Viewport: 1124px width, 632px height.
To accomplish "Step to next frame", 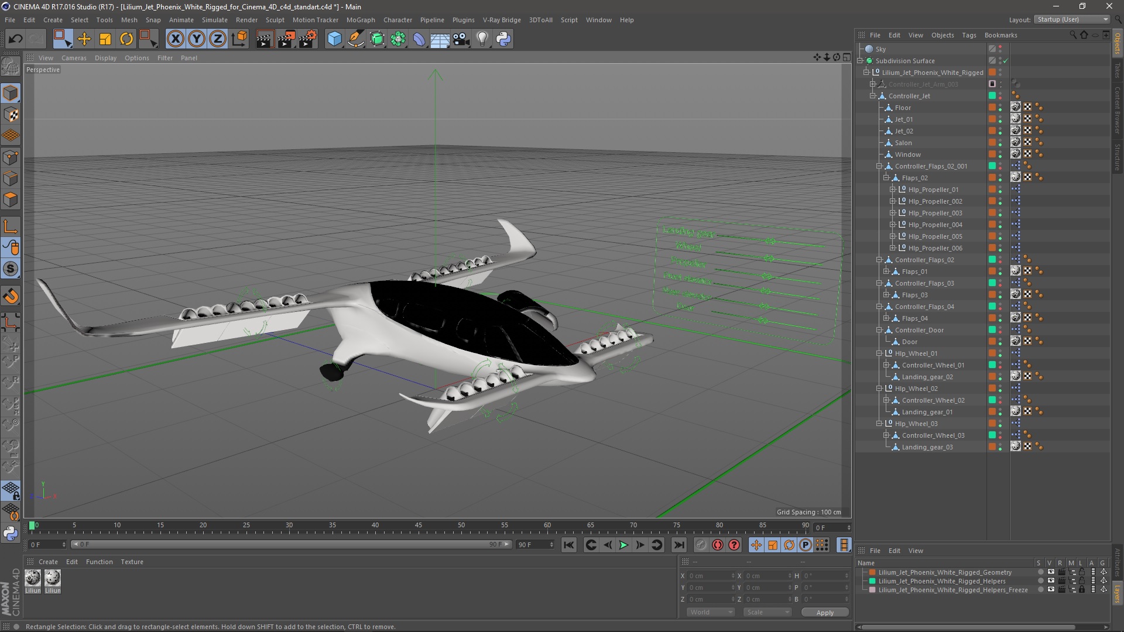I will (640, 545).
